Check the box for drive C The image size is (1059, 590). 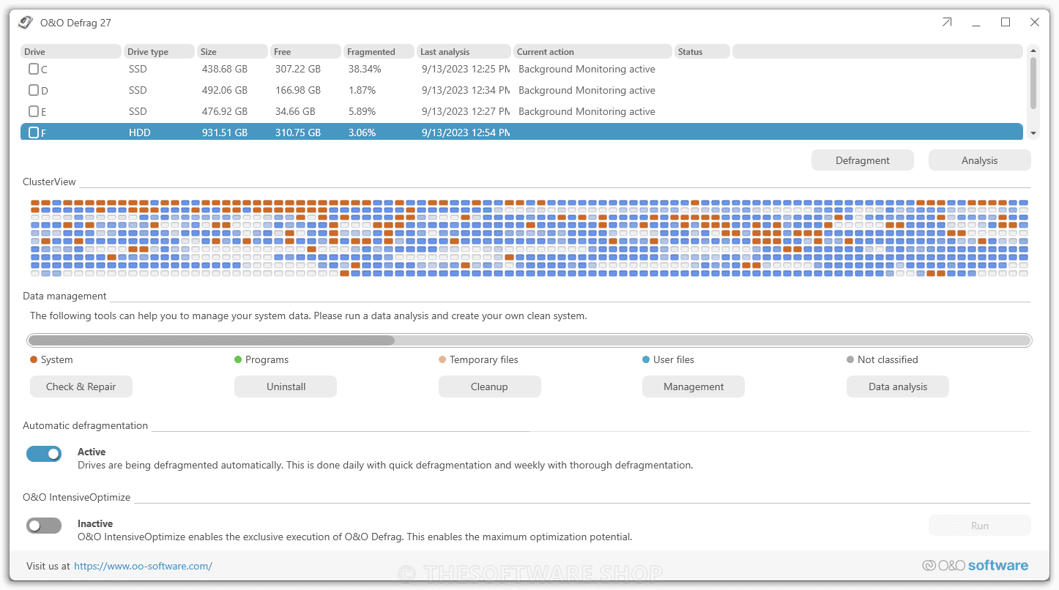34,69
